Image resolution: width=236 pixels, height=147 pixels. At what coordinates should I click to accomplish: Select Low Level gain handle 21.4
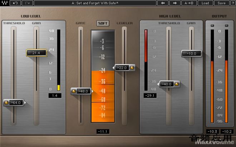click(x=36, y=53)
